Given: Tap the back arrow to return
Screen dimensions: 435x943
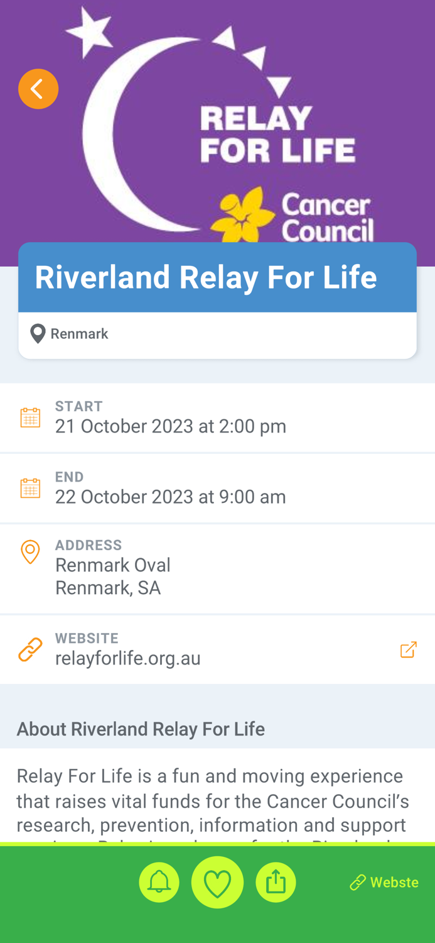Looking at the screenshot, I should point(38,88).
